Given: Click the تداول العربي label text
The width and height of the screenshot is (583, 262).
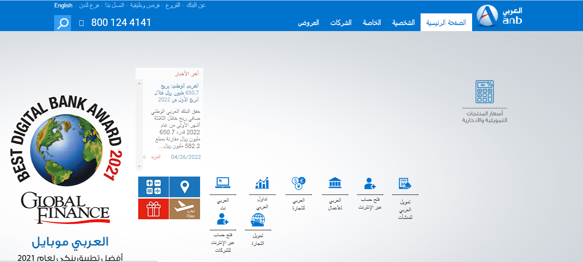Looking at the screenshot, I should (x=262, y=202).
